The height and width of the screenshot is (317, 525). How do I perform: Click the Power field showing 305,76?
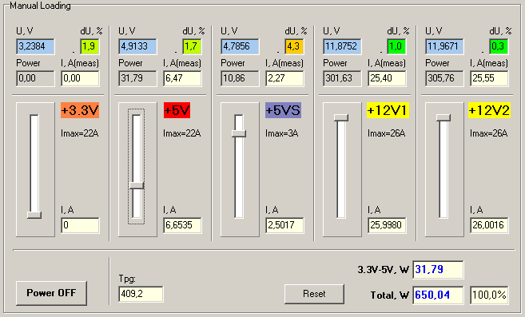coord(444,78)
